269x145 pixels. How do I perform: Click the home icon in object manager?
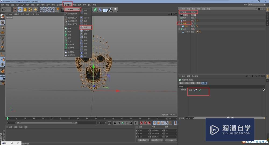[259, 9]
